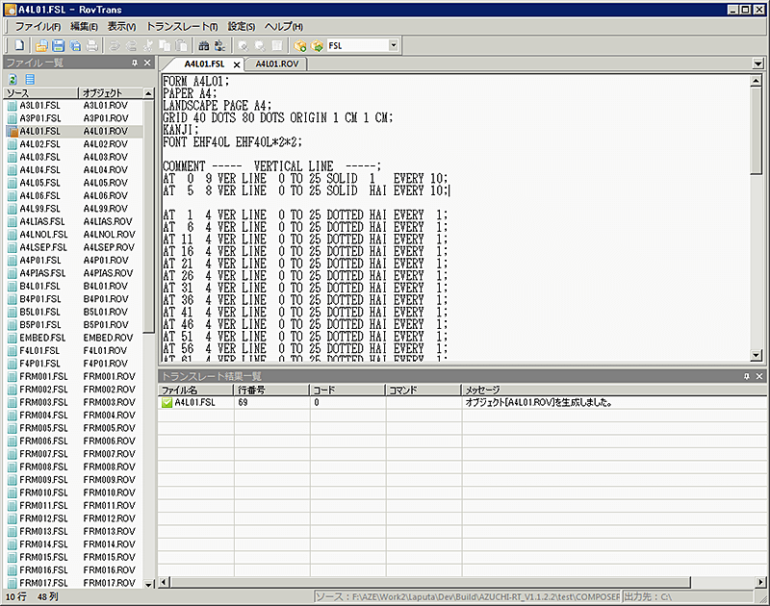
Task: Click the translate icon left of FSL dropdown
Action: point(317,45)
